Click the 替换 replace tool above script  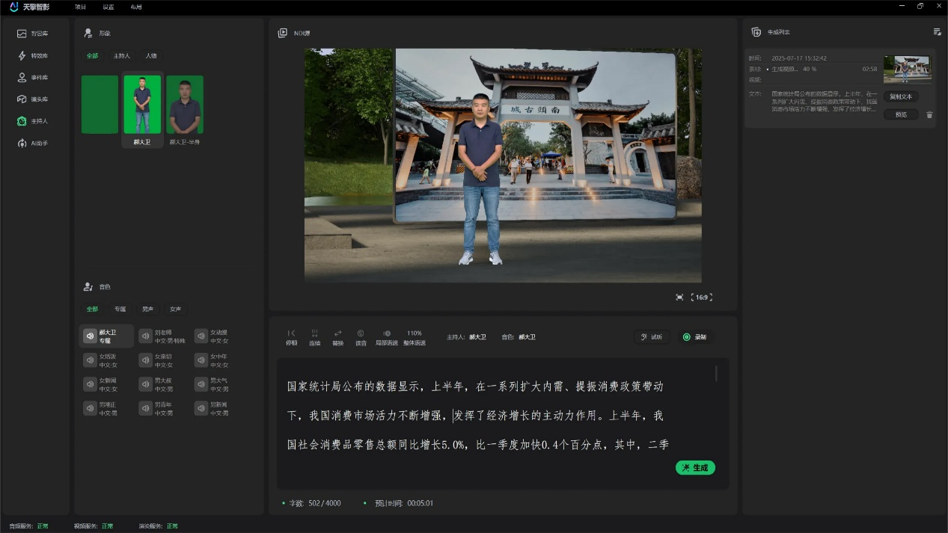(337, 336)
